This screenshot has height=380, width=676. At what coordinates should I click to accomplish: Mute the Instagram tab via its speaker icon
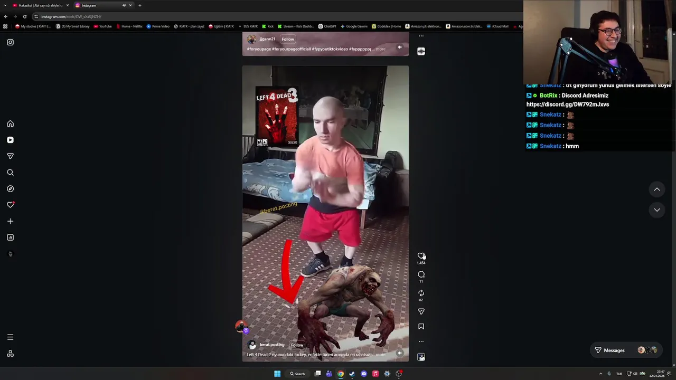[124, 5]
